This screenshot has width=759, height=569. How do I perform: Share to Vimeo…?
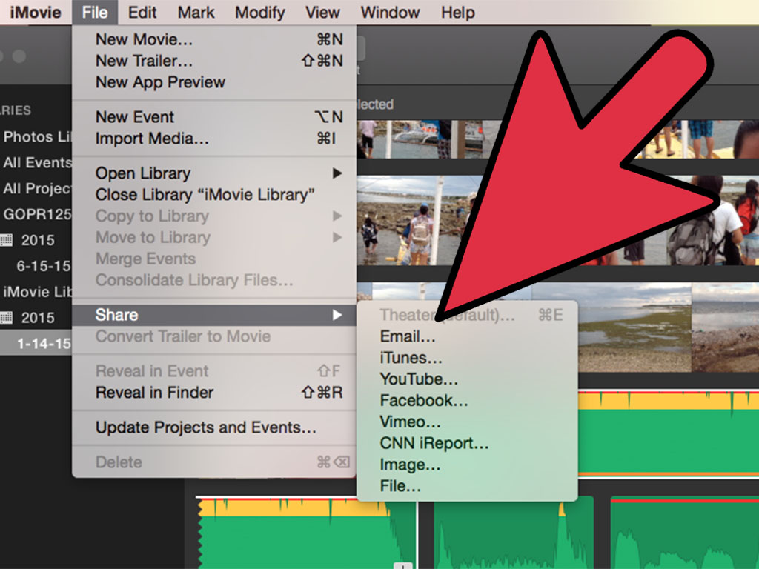467,422
